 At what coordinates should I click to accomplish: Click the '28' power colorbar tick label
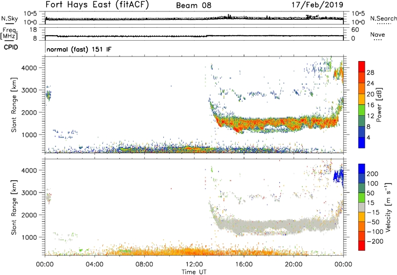tap(370, 72)
